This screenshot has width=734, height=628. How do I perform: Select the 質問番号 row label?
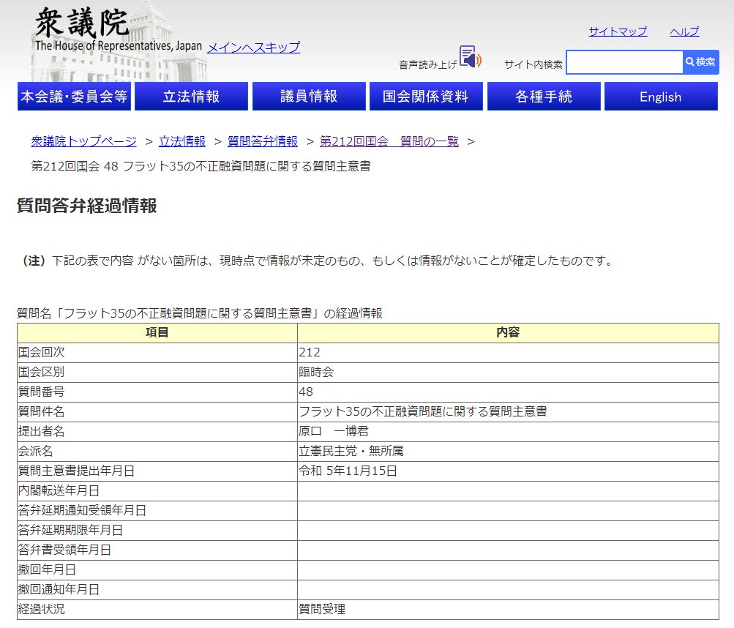click(x=157, y=392)
